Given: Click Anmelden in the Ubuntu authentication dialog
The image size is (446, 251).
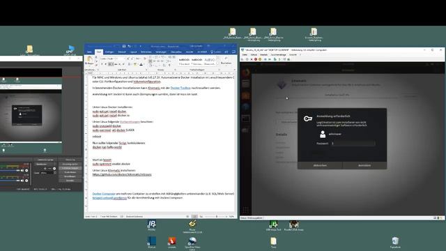Looking at the screenshot, I should pyautogui.click(x=364, y=165).
